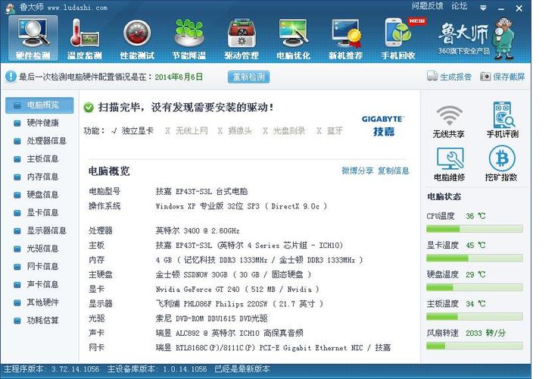
Task: Click the 技嘉 EP43T-S3L 台式电脑 model row
Action: click(x=168, y=191)
